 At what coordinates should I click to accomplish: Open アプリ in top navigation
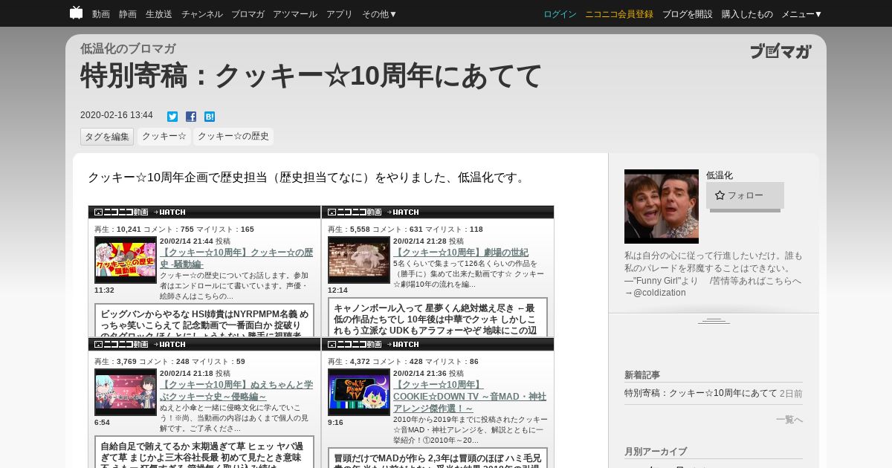[x=340, y=14]
